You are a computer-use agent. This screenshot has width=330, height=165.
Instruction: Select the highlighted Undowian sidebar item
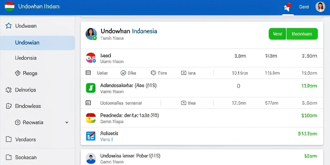[37, 43]
